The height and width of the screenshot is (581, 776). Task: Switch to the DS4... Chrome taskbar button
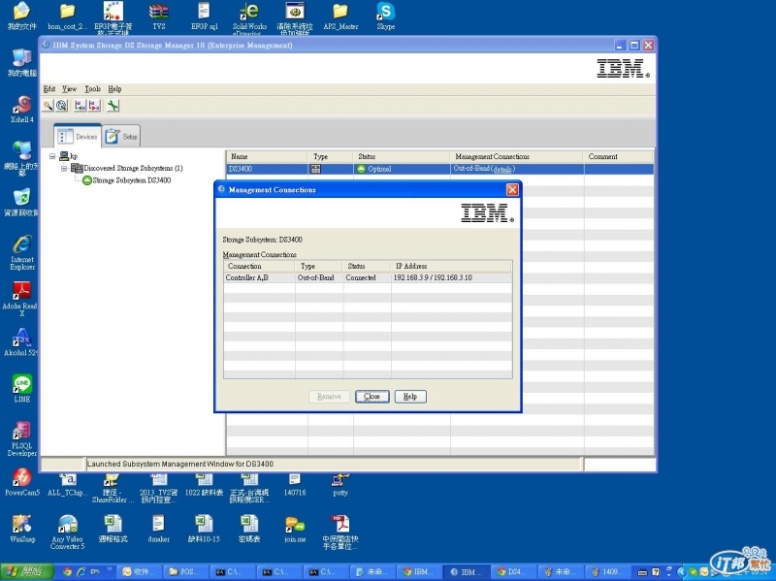tap(511, 572)
